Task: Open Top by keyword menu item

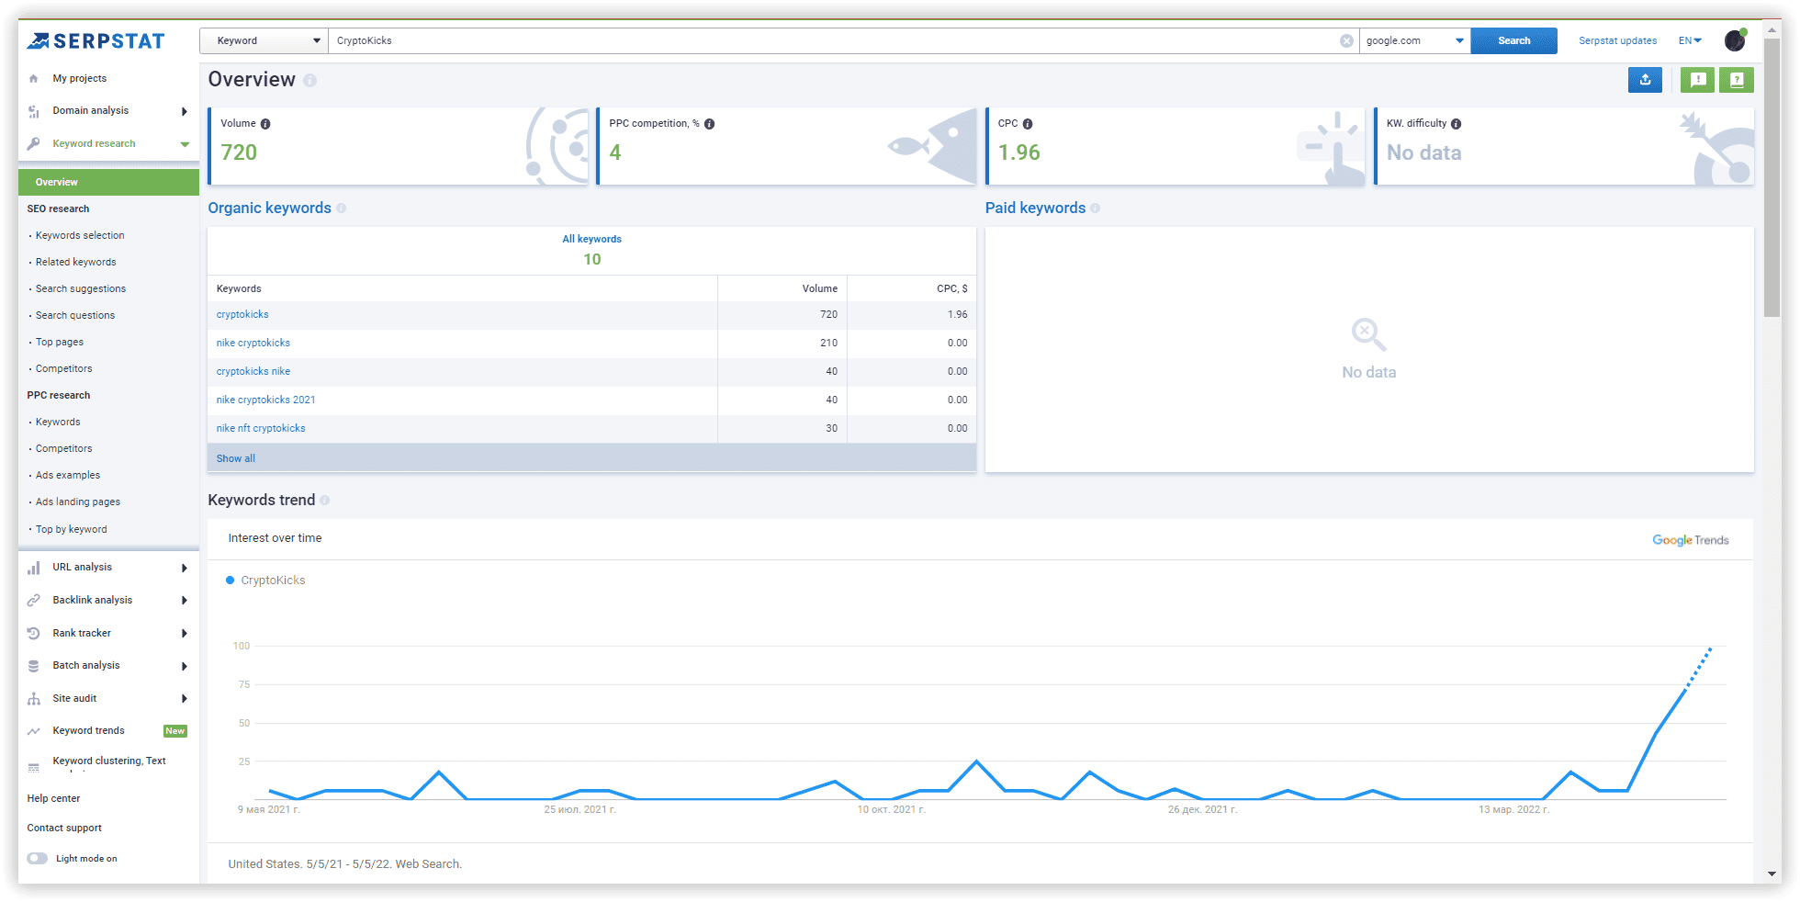Action: (72, 530)
